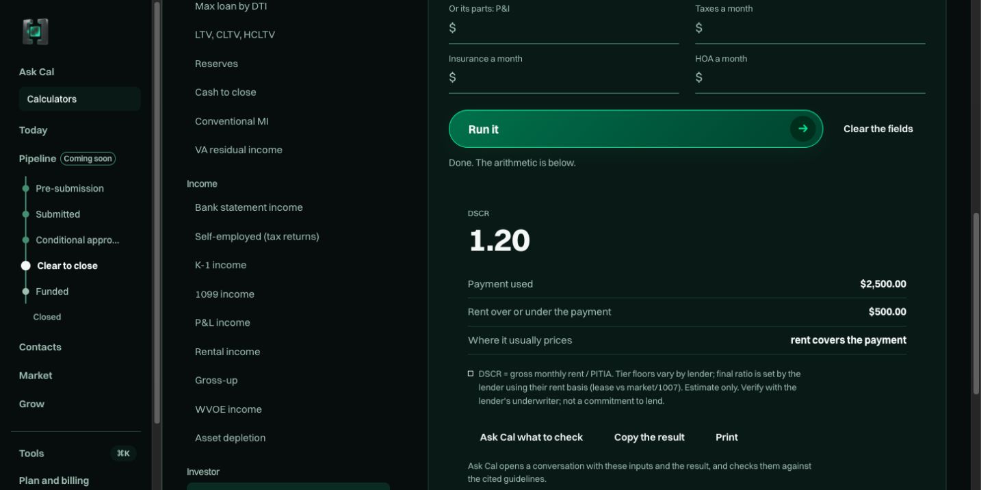Click the Taxes a month field
This screenshot has height=490, width=981.
[810, 28]
